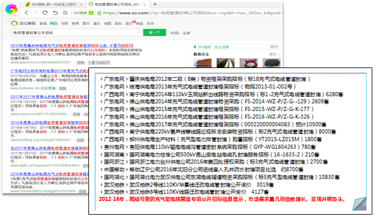
Task: Reload the page with the refresh icon
Action: click(45, 13)
